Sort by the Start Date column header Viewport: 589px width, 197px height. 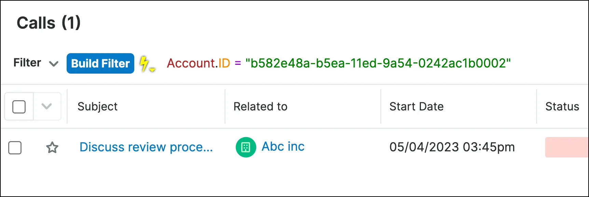[x=416, y=107]
